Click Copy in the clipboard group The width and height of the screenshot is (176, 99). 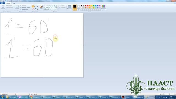coord(9,8)
